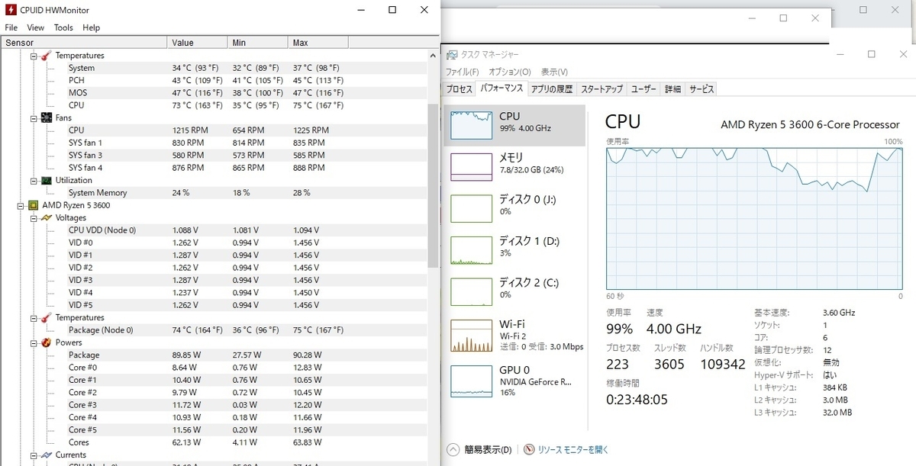Image resolution: width=916 pixels, height=466 pixels.
Task: Select the System Memory utilization row
Action: coord(214,193)
